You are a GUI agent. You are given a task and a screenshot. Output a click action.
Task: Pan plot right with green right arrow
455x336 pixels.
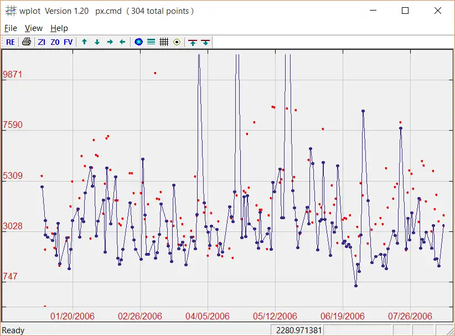(x=110, y=42)
